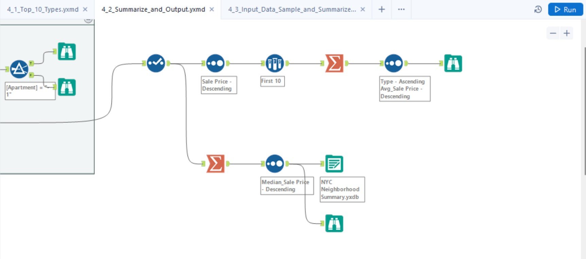Open a new workflow tab with plus
The height and width of the screenshot is (259, 586).
point(382,9)
